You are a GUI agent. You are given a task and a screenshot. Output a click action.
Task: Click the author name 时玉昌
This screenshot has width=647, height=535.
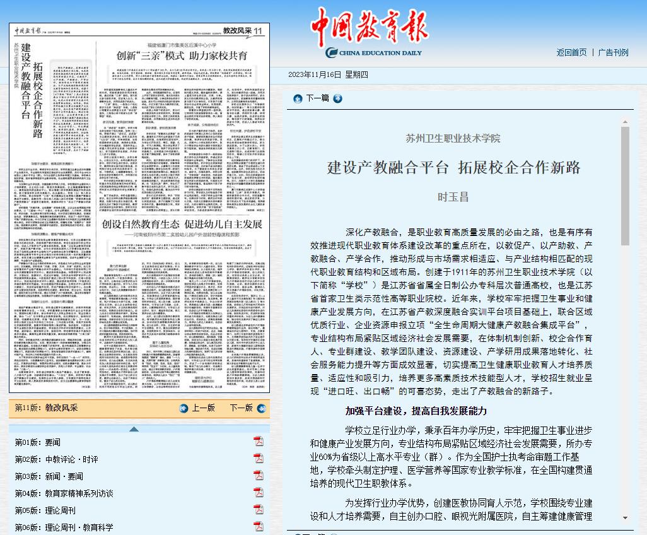(453, 197)
